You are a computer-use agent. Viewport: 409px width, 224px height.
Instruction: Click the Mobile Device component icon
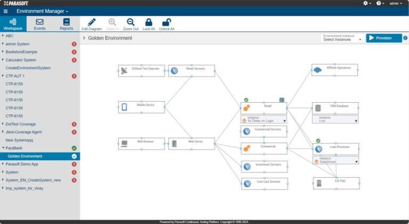click(x=124, y=107)
